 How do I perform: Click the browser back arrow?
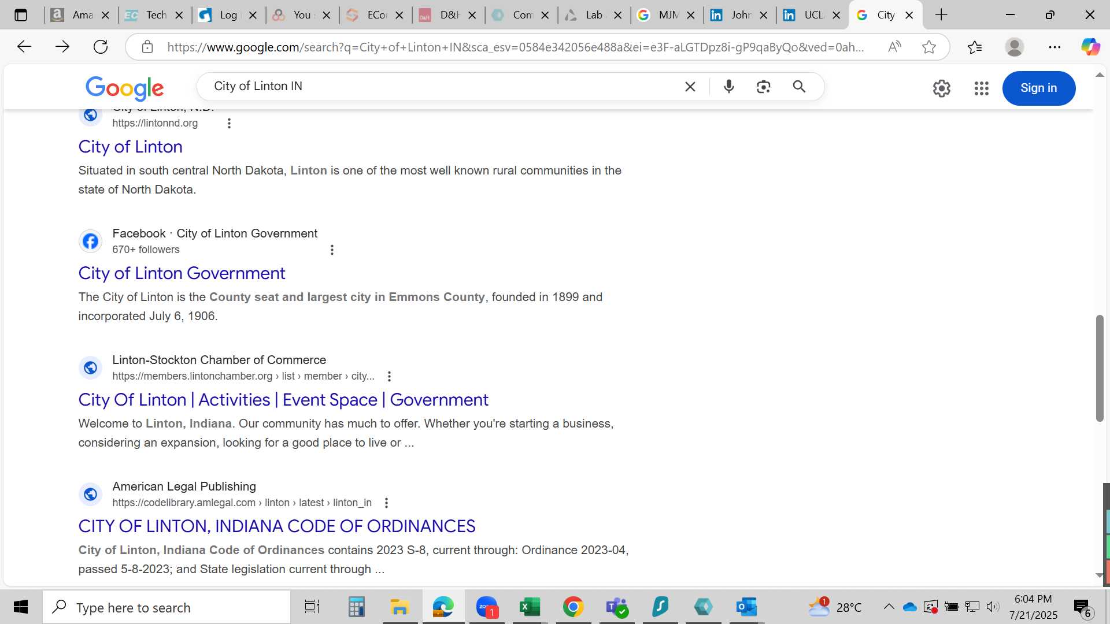[24, 47]
